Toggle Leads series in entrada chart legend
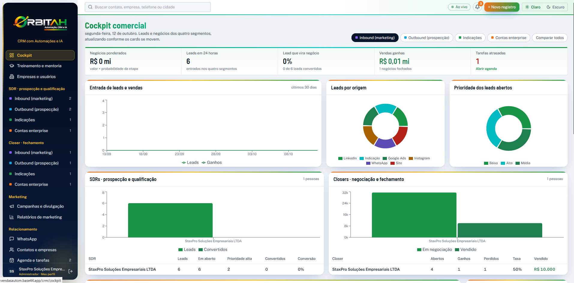 190,162
